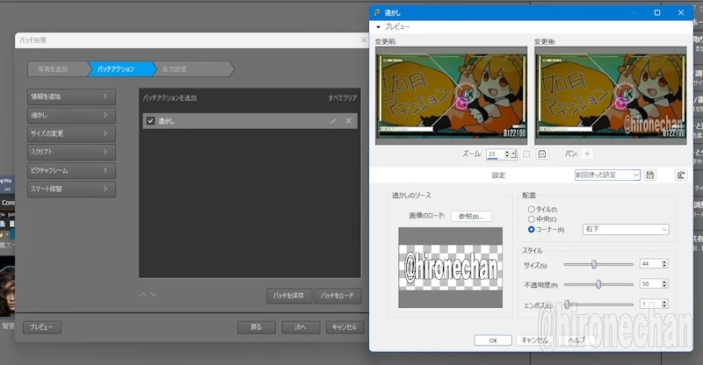Remove the 透かし action with X icon

pyautogui.click(x=349, y=121)
